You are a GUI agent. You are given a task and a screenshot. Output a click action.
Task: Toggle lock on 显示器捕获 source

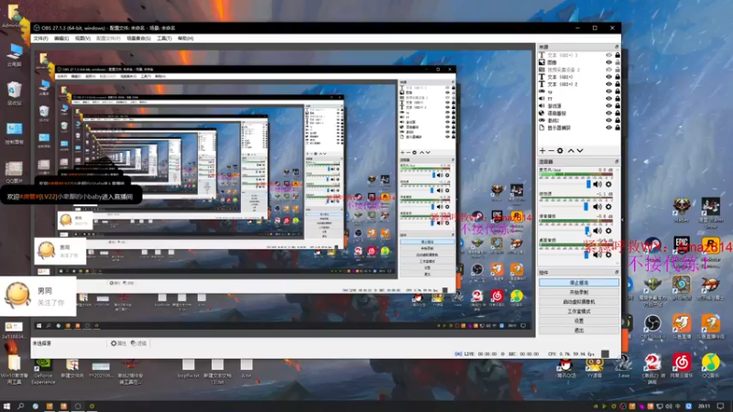(x=618, y=127)
